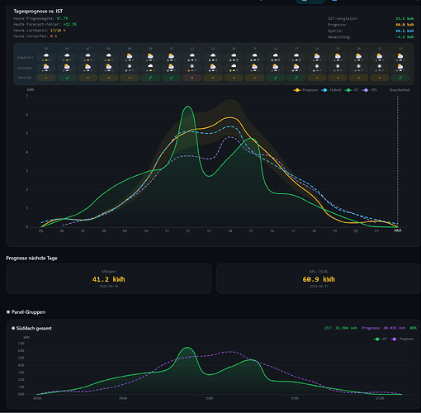Viewport: 421px width, 413px height.
Task: Click the Panel-Gruppen section heading
Action: tap(26, 312)
